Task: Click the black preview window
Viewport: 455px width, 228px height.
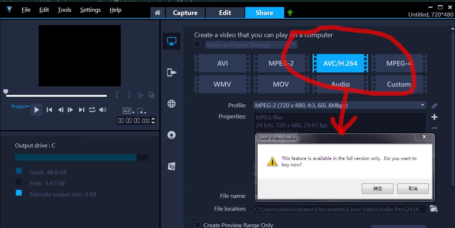Action: tap(80, 56)
